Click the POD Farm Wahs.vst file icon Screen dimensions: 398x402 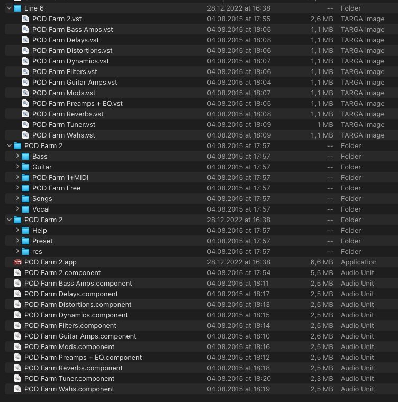coord(25,135)
